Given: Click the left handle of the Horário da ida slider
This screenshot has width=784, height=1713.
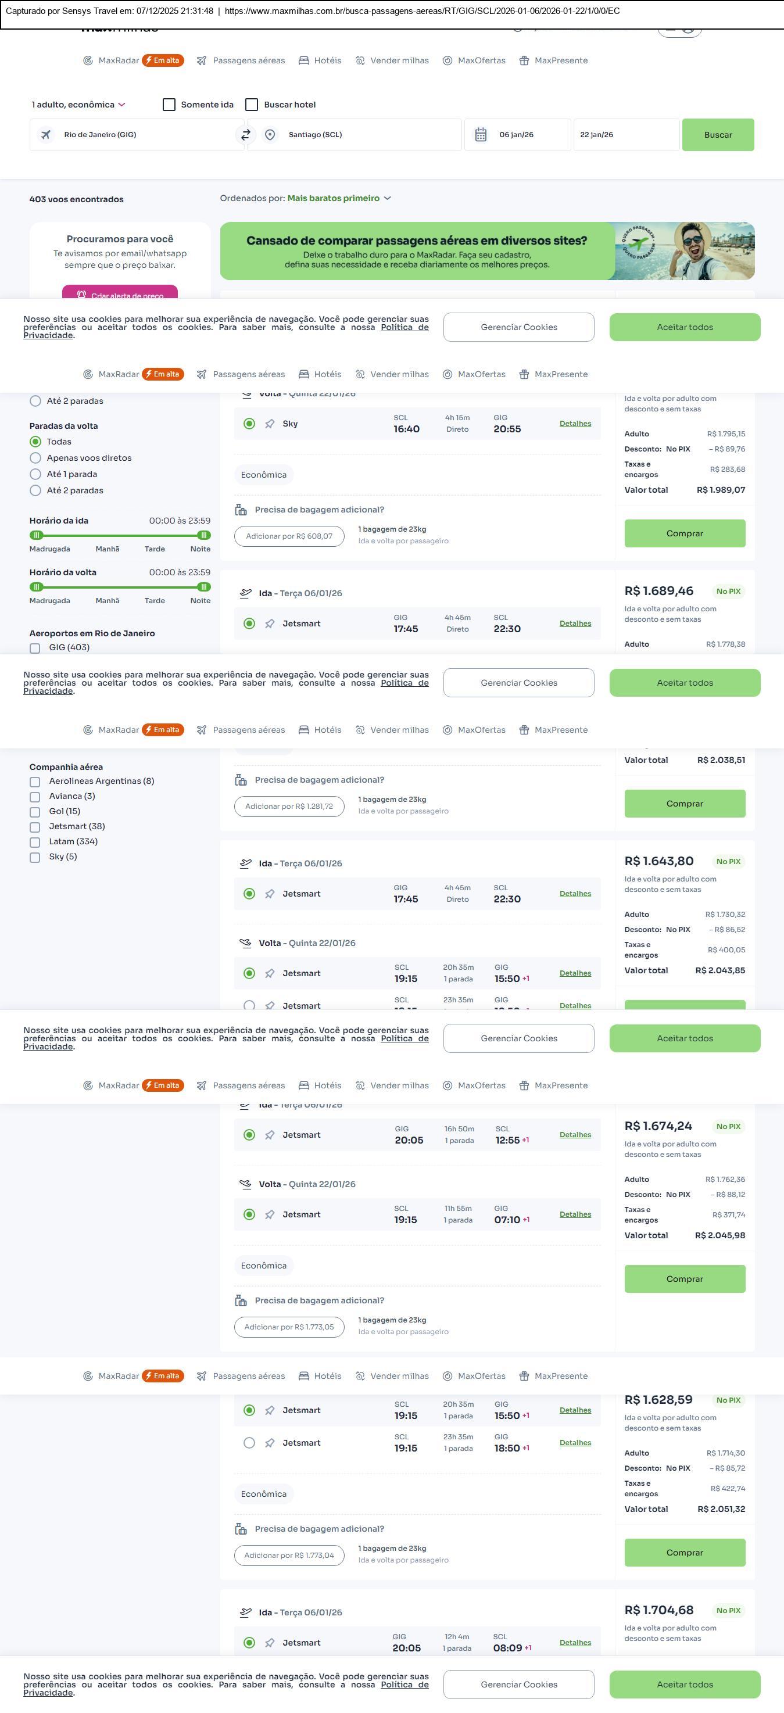Looking at the screenshot, I should coord(37,535).
